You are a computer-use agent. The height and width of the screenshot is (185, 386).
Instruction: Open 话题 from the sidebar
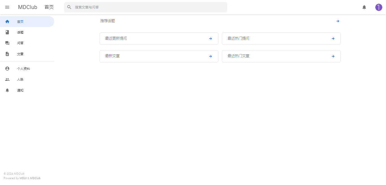[27, 32]
